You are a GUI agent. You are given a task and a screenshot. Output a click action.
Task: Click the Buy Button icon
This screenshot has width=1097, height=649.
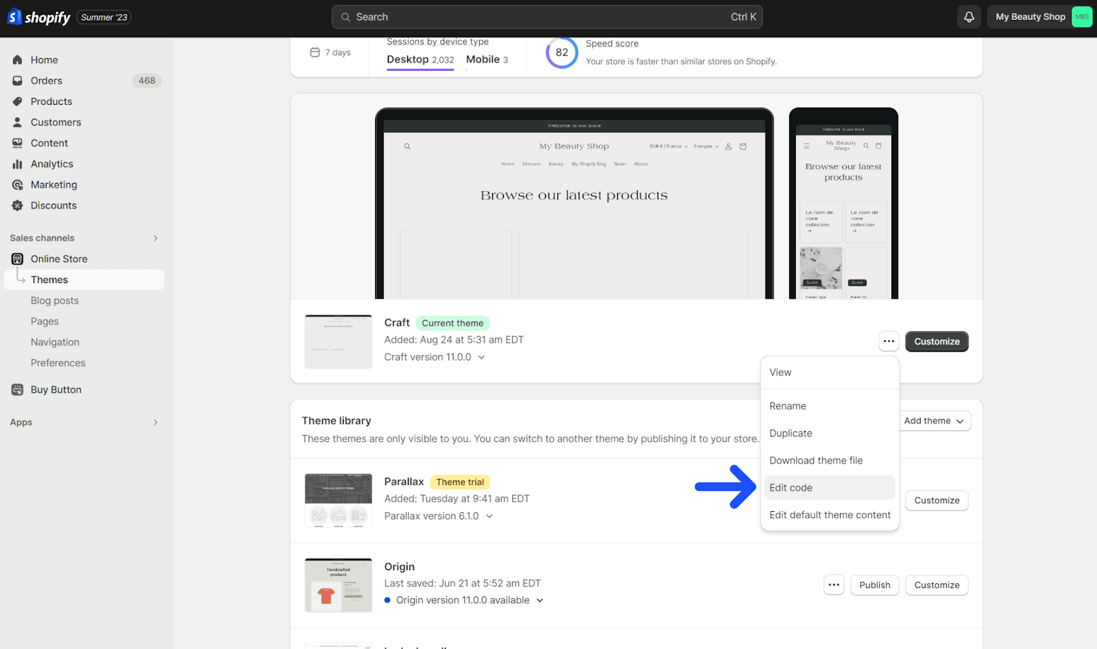click(x=18, y=390)
